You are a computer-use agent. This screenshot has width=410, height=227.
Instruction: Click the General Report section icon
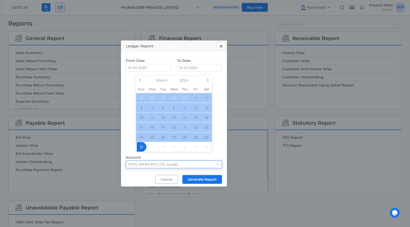tap(19, 38)
